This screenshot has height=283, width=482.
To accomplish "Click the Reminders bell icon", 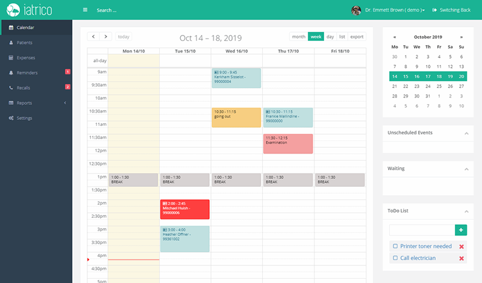I will coord(11,72).
